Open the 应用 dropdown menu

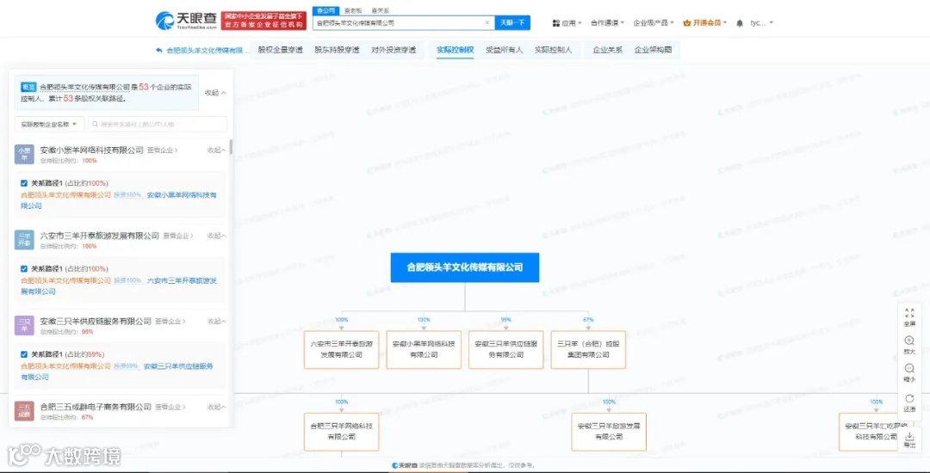click(567, 23)
